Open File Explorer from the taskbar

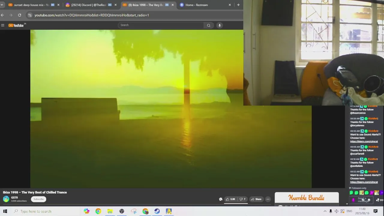pos(110,211)
